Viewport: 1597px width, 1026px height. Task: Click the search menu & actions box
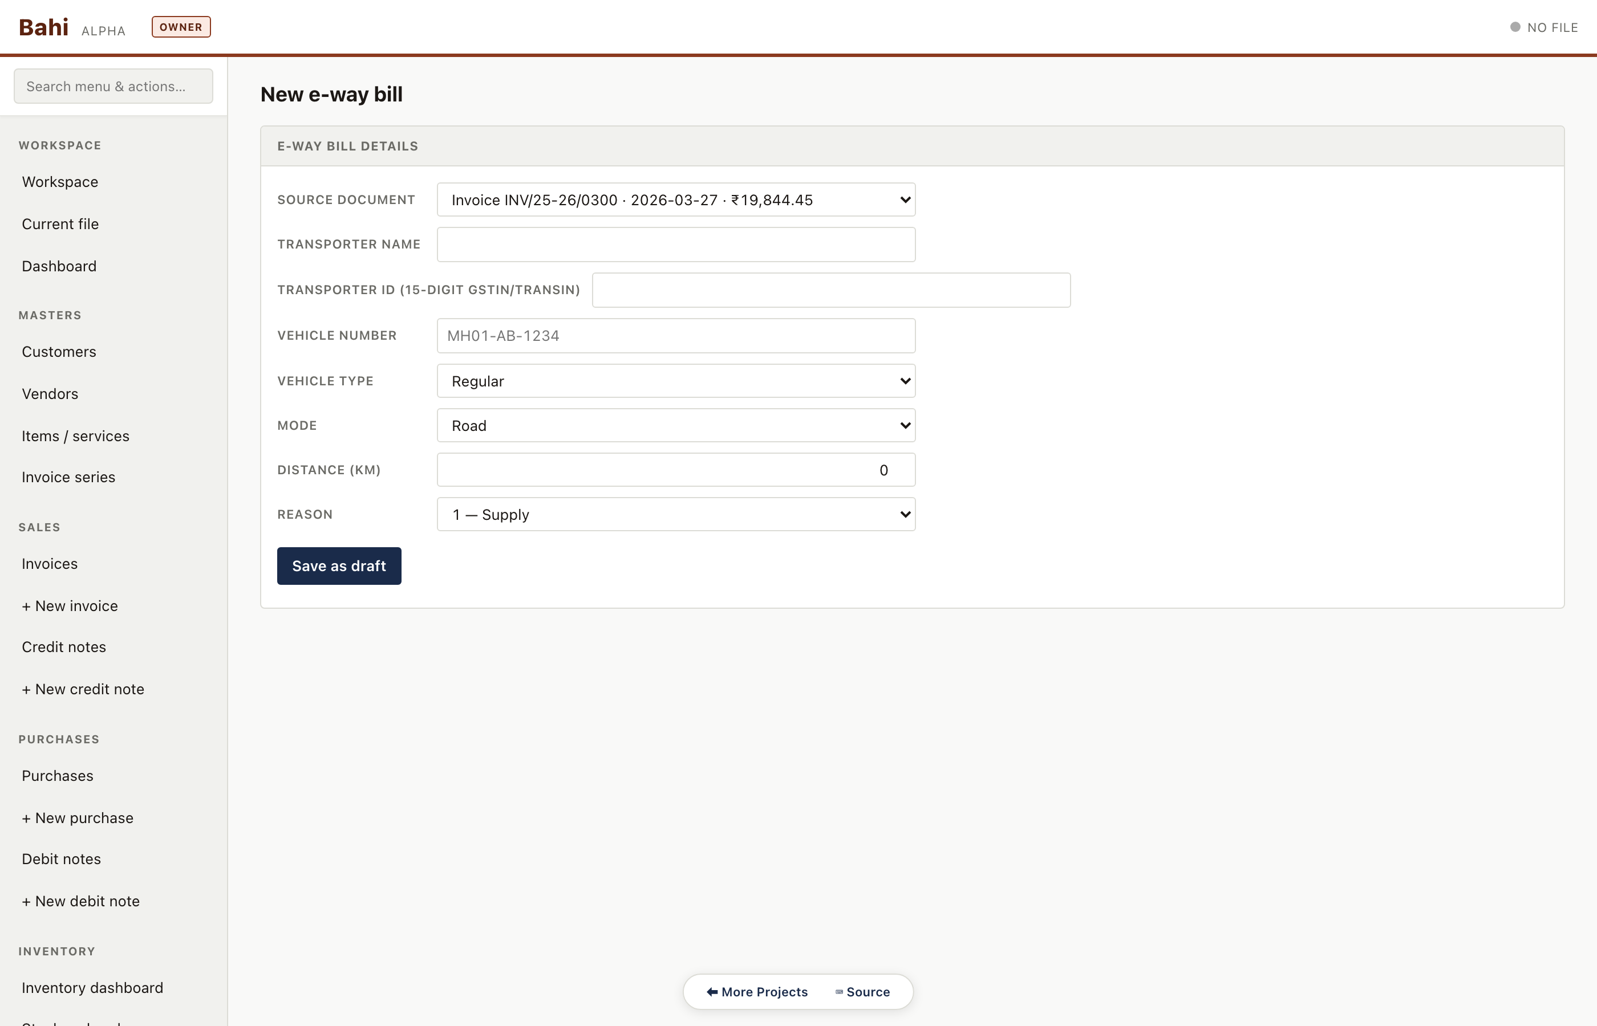pyautogui.click(x=114, y=87)
